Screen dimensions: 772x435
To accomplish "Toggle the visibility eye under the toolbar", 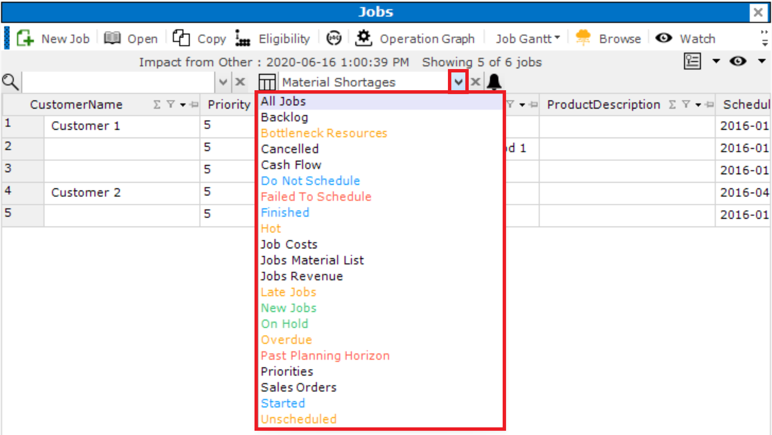I will coord(738,61).
